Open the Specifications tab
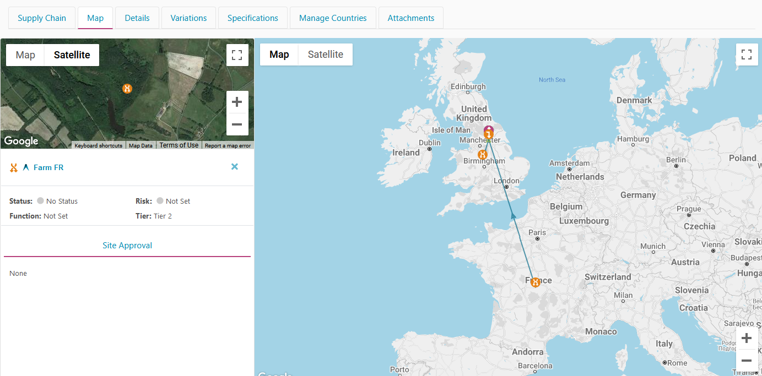 [x=252, y=18]
